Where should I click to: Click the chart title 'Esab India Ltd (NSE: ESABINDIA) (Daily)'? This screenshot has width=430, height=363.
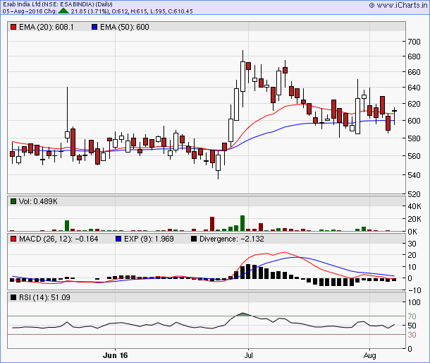(x=58, y=4)
